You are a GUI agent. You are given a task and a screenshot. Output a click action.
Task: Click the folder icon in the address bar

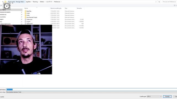click(x=5, y=2)
